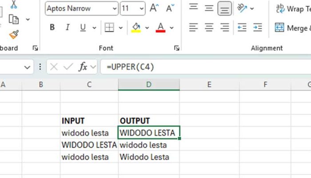311x178 pixels.
Task: Select the OUTPUT header cell
Action: point(149,121)
